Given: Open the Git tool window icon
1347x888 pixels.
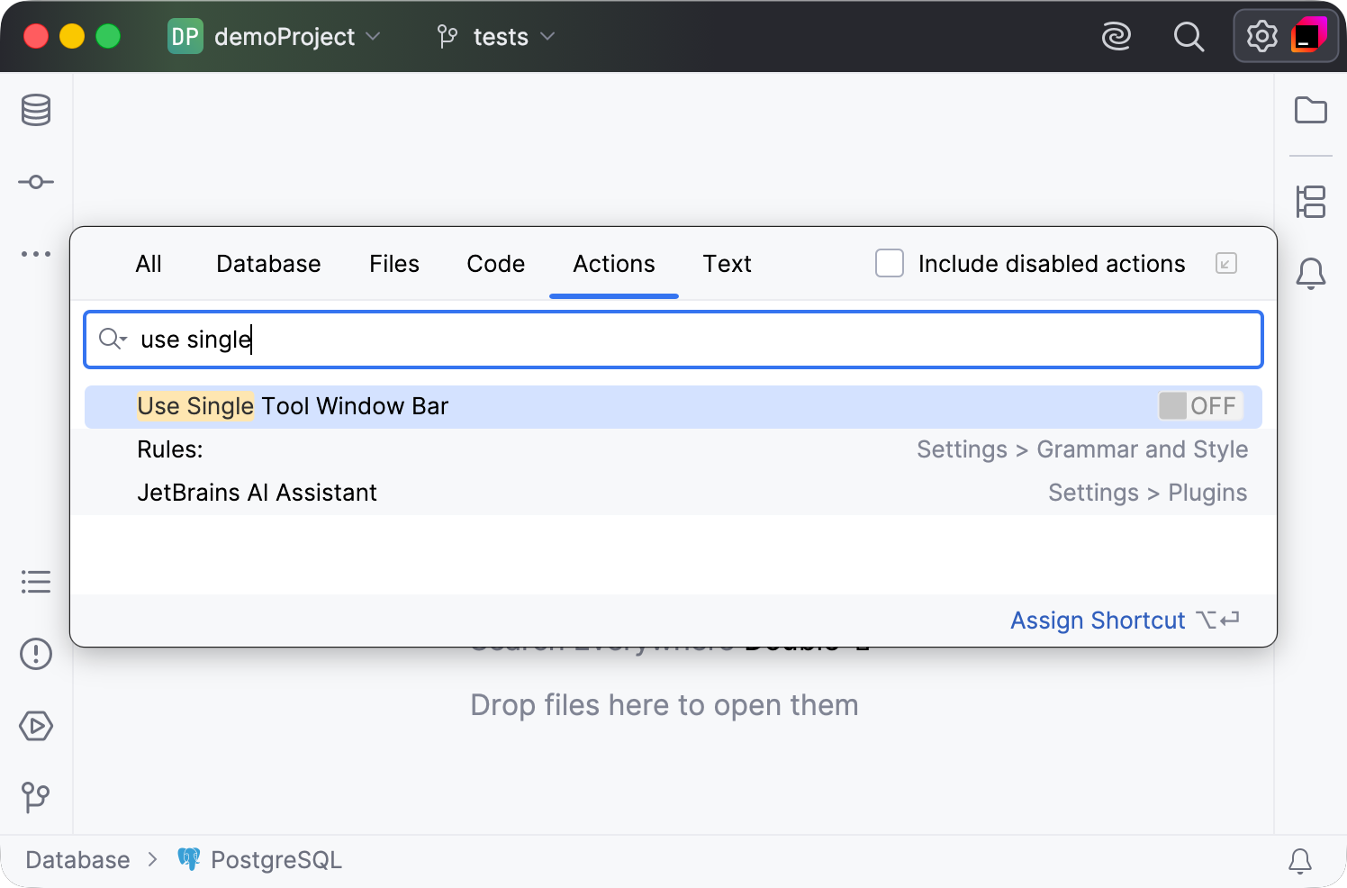Looking at the screenshot, I should (x=36, y=797).
